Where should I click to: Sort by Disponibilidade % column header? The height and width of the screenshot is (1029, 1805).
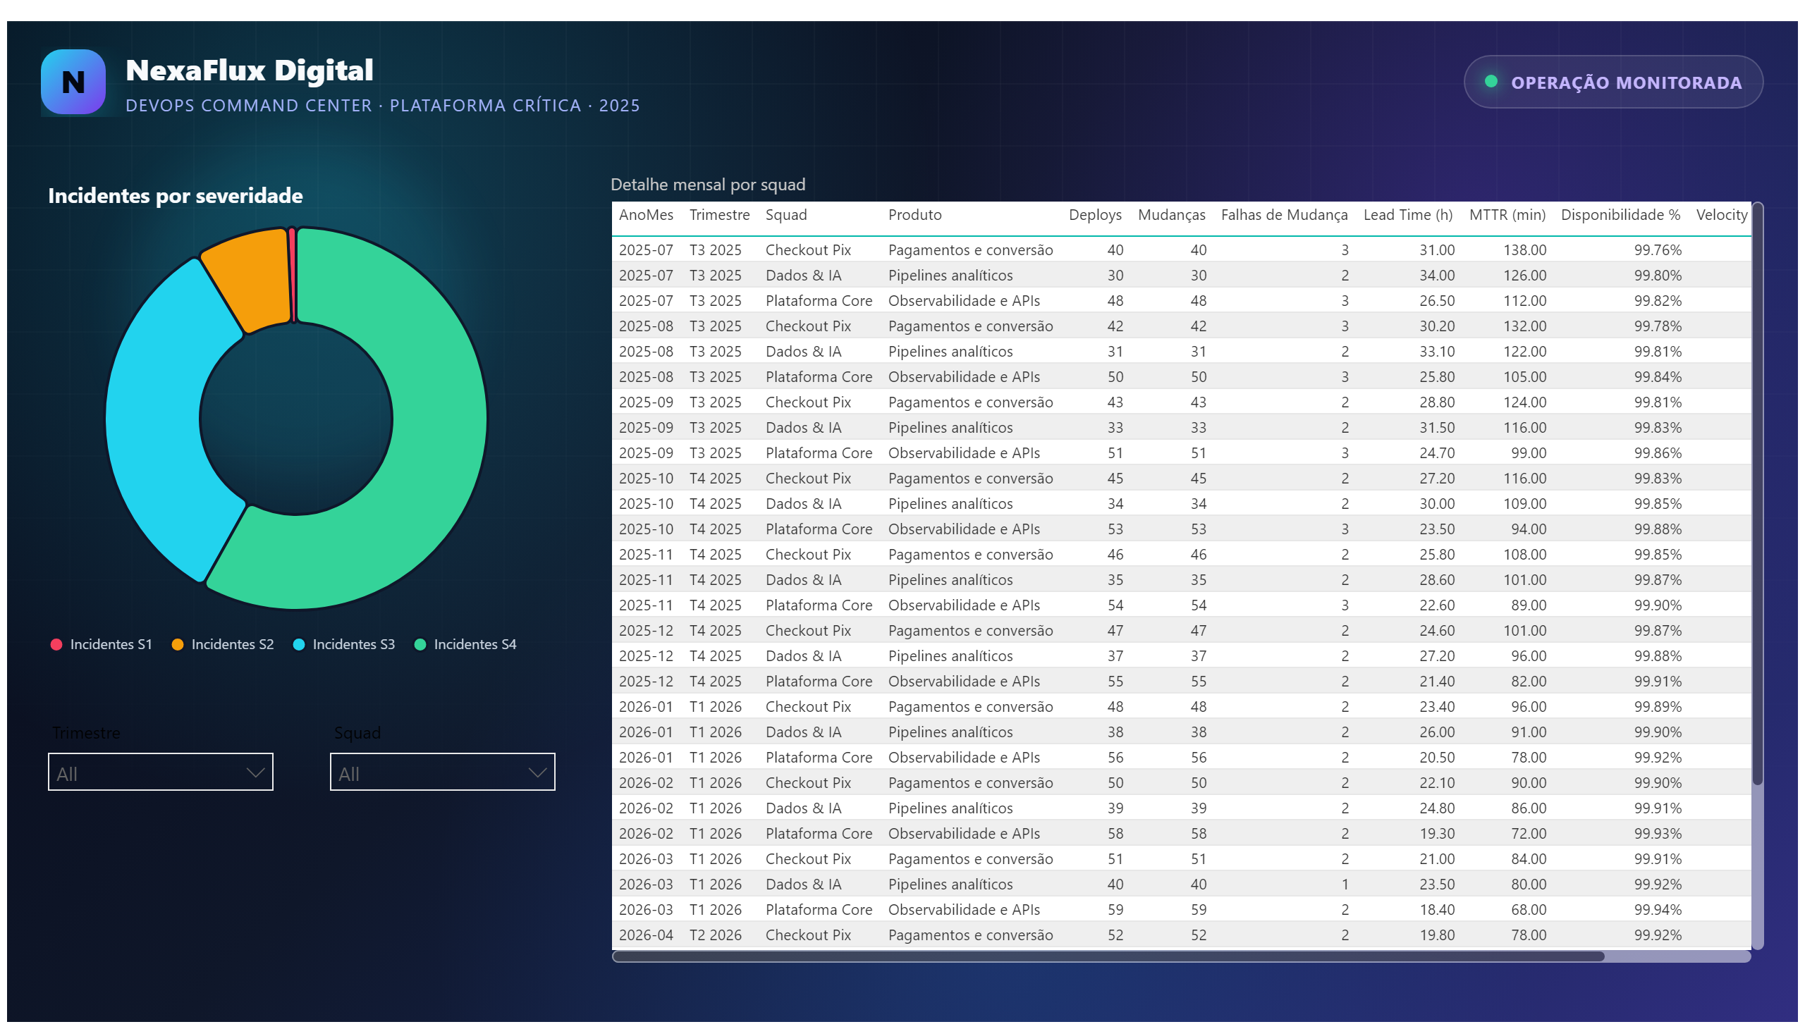pos(1620,215)
